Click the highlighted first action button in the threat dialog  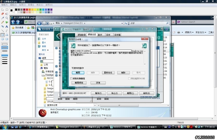(x=78, y=73)
